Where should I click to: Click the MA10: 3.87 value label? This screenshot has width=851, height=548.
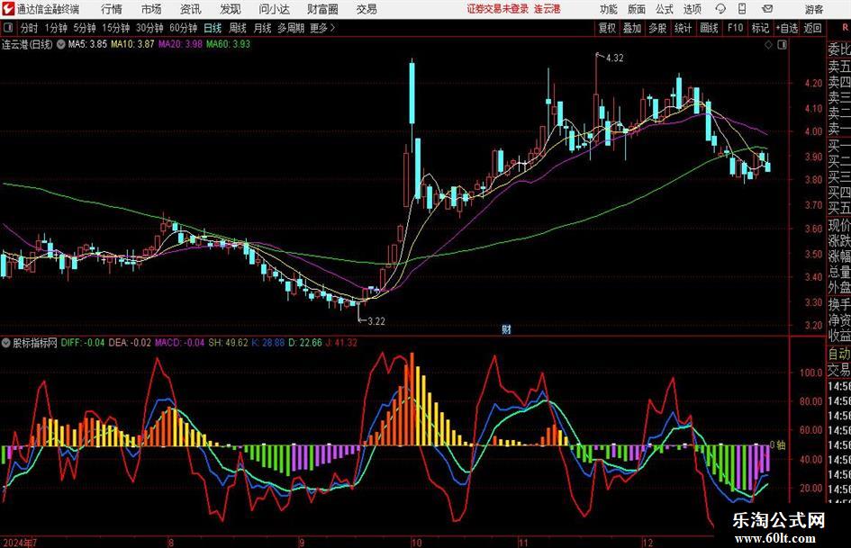(x=132, y=44)
